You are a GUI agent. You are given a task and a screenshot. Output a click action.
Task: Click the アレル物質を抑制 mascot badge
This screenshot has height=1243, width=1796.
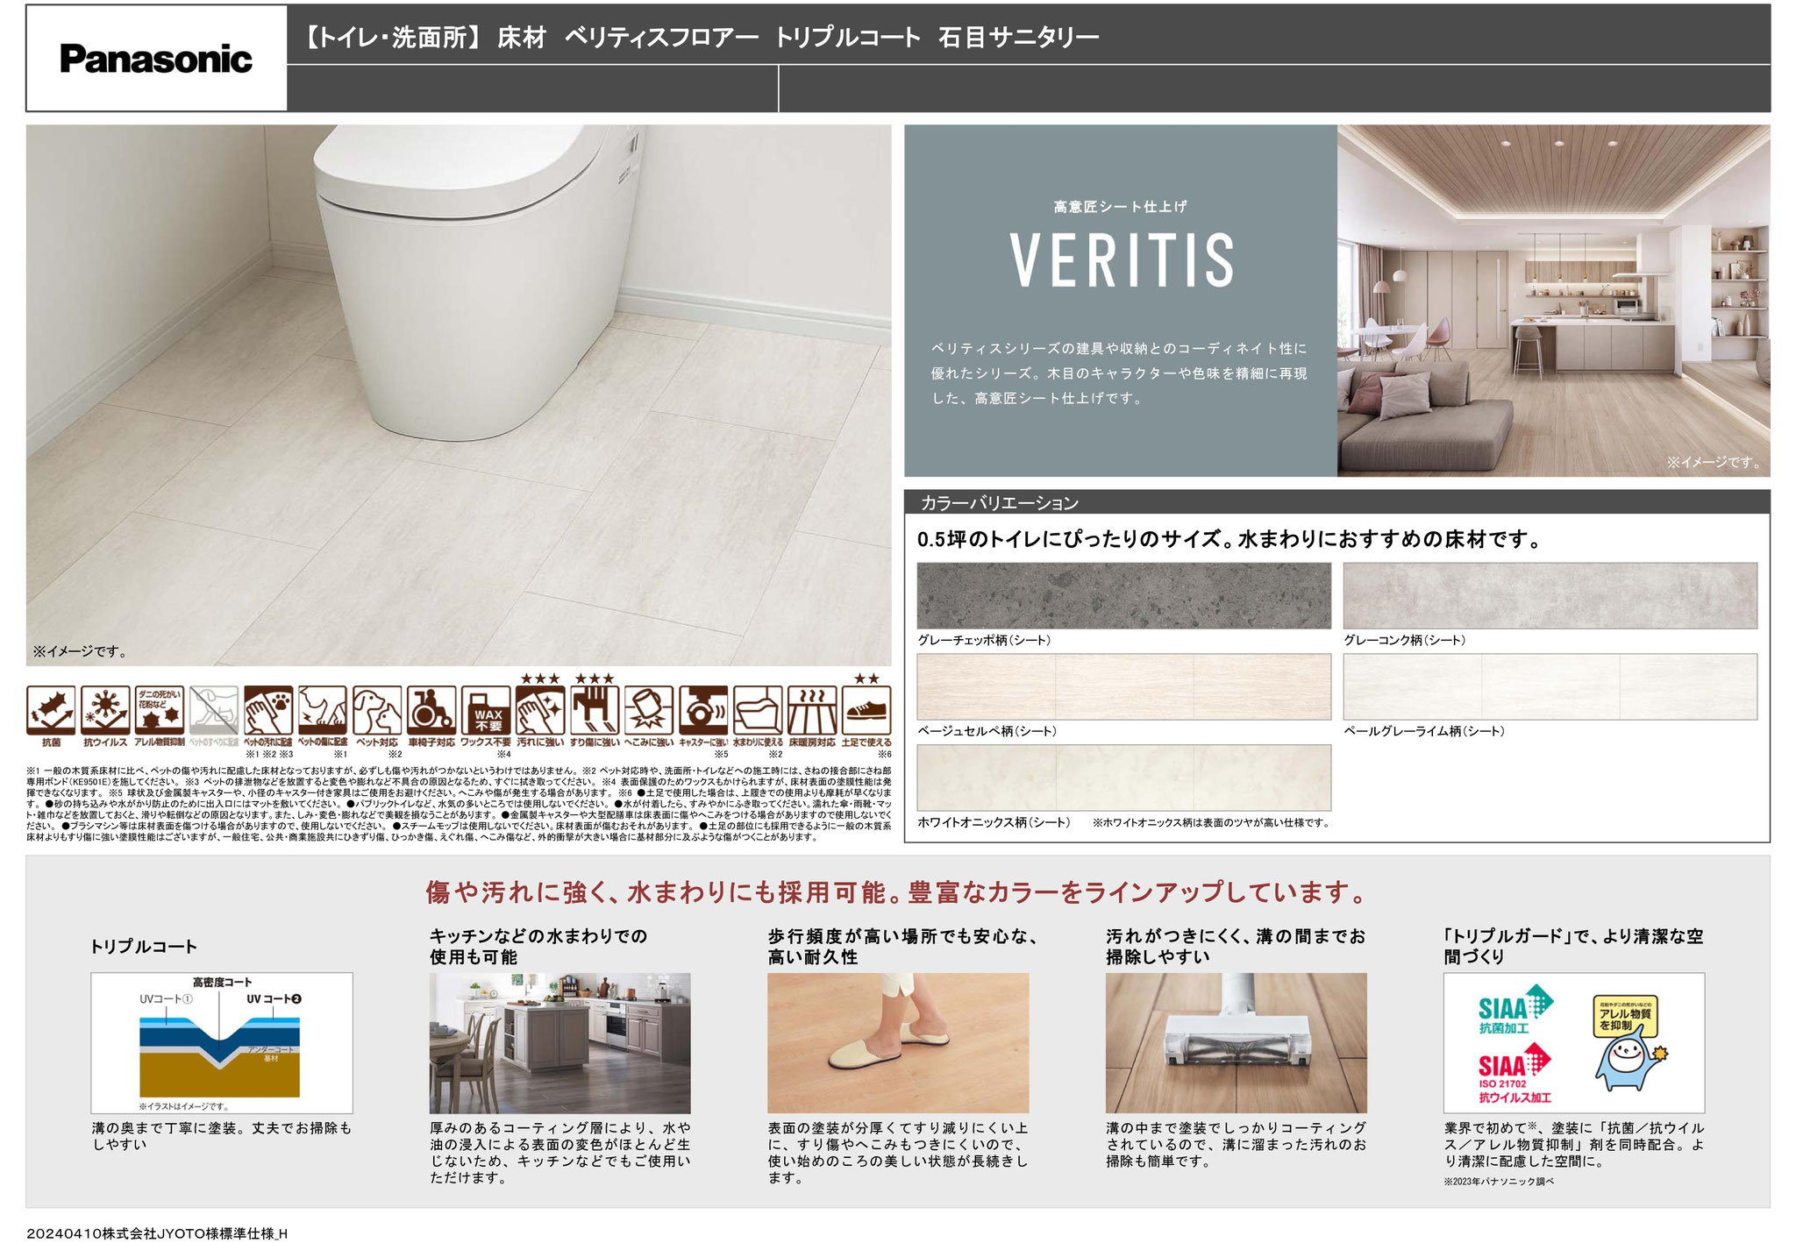point(1629,1043)
